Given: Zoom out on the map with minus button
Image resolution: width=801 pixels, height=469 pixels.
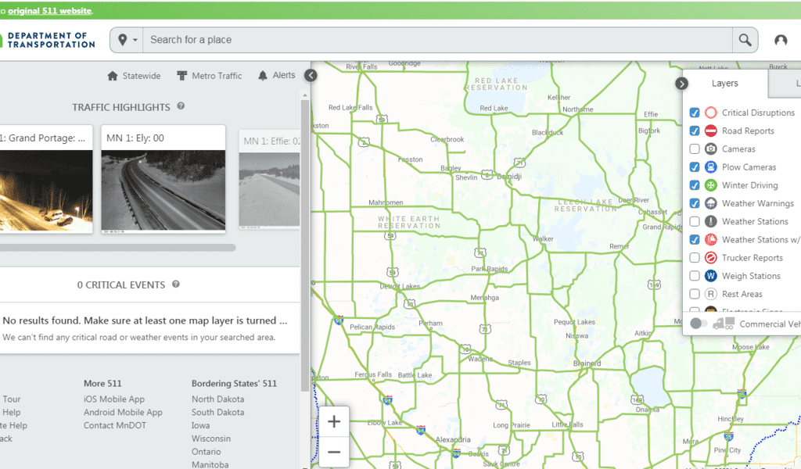Looking at the screenshot, I should click(334, 452).
